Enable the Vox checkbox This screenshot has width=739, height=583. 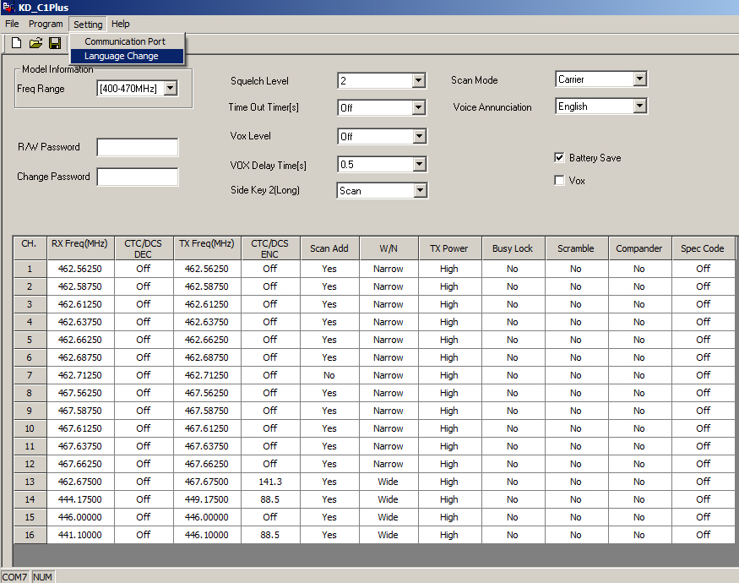point(559,181)
